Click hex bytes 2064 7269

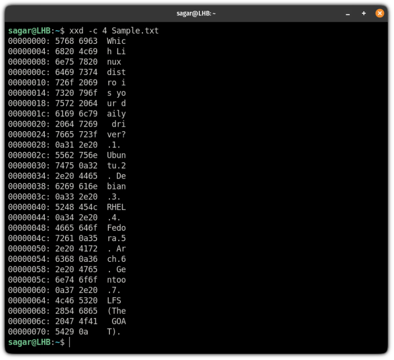[x=76, y=124]
